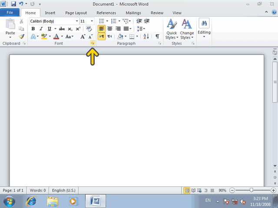278x208 pixels.
Task: Click the Paste button
Action: coord(10,29)
